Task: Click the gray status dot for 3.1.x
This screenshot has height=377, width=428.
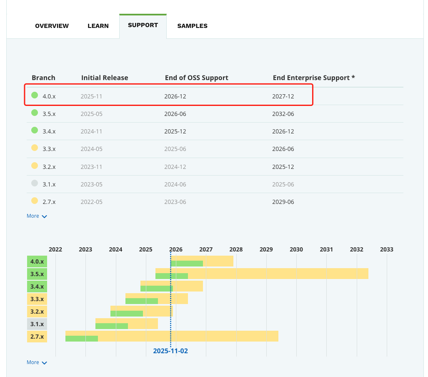Action: pos(35,183)
